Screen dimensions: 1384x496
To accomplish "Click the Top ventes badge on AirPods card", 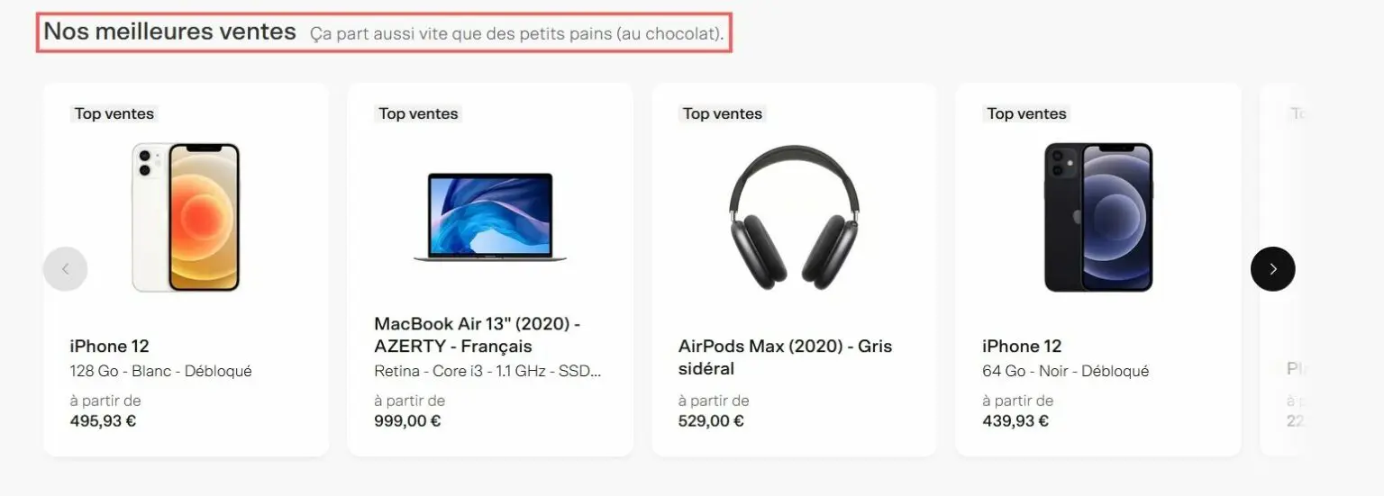I will 723,113.
